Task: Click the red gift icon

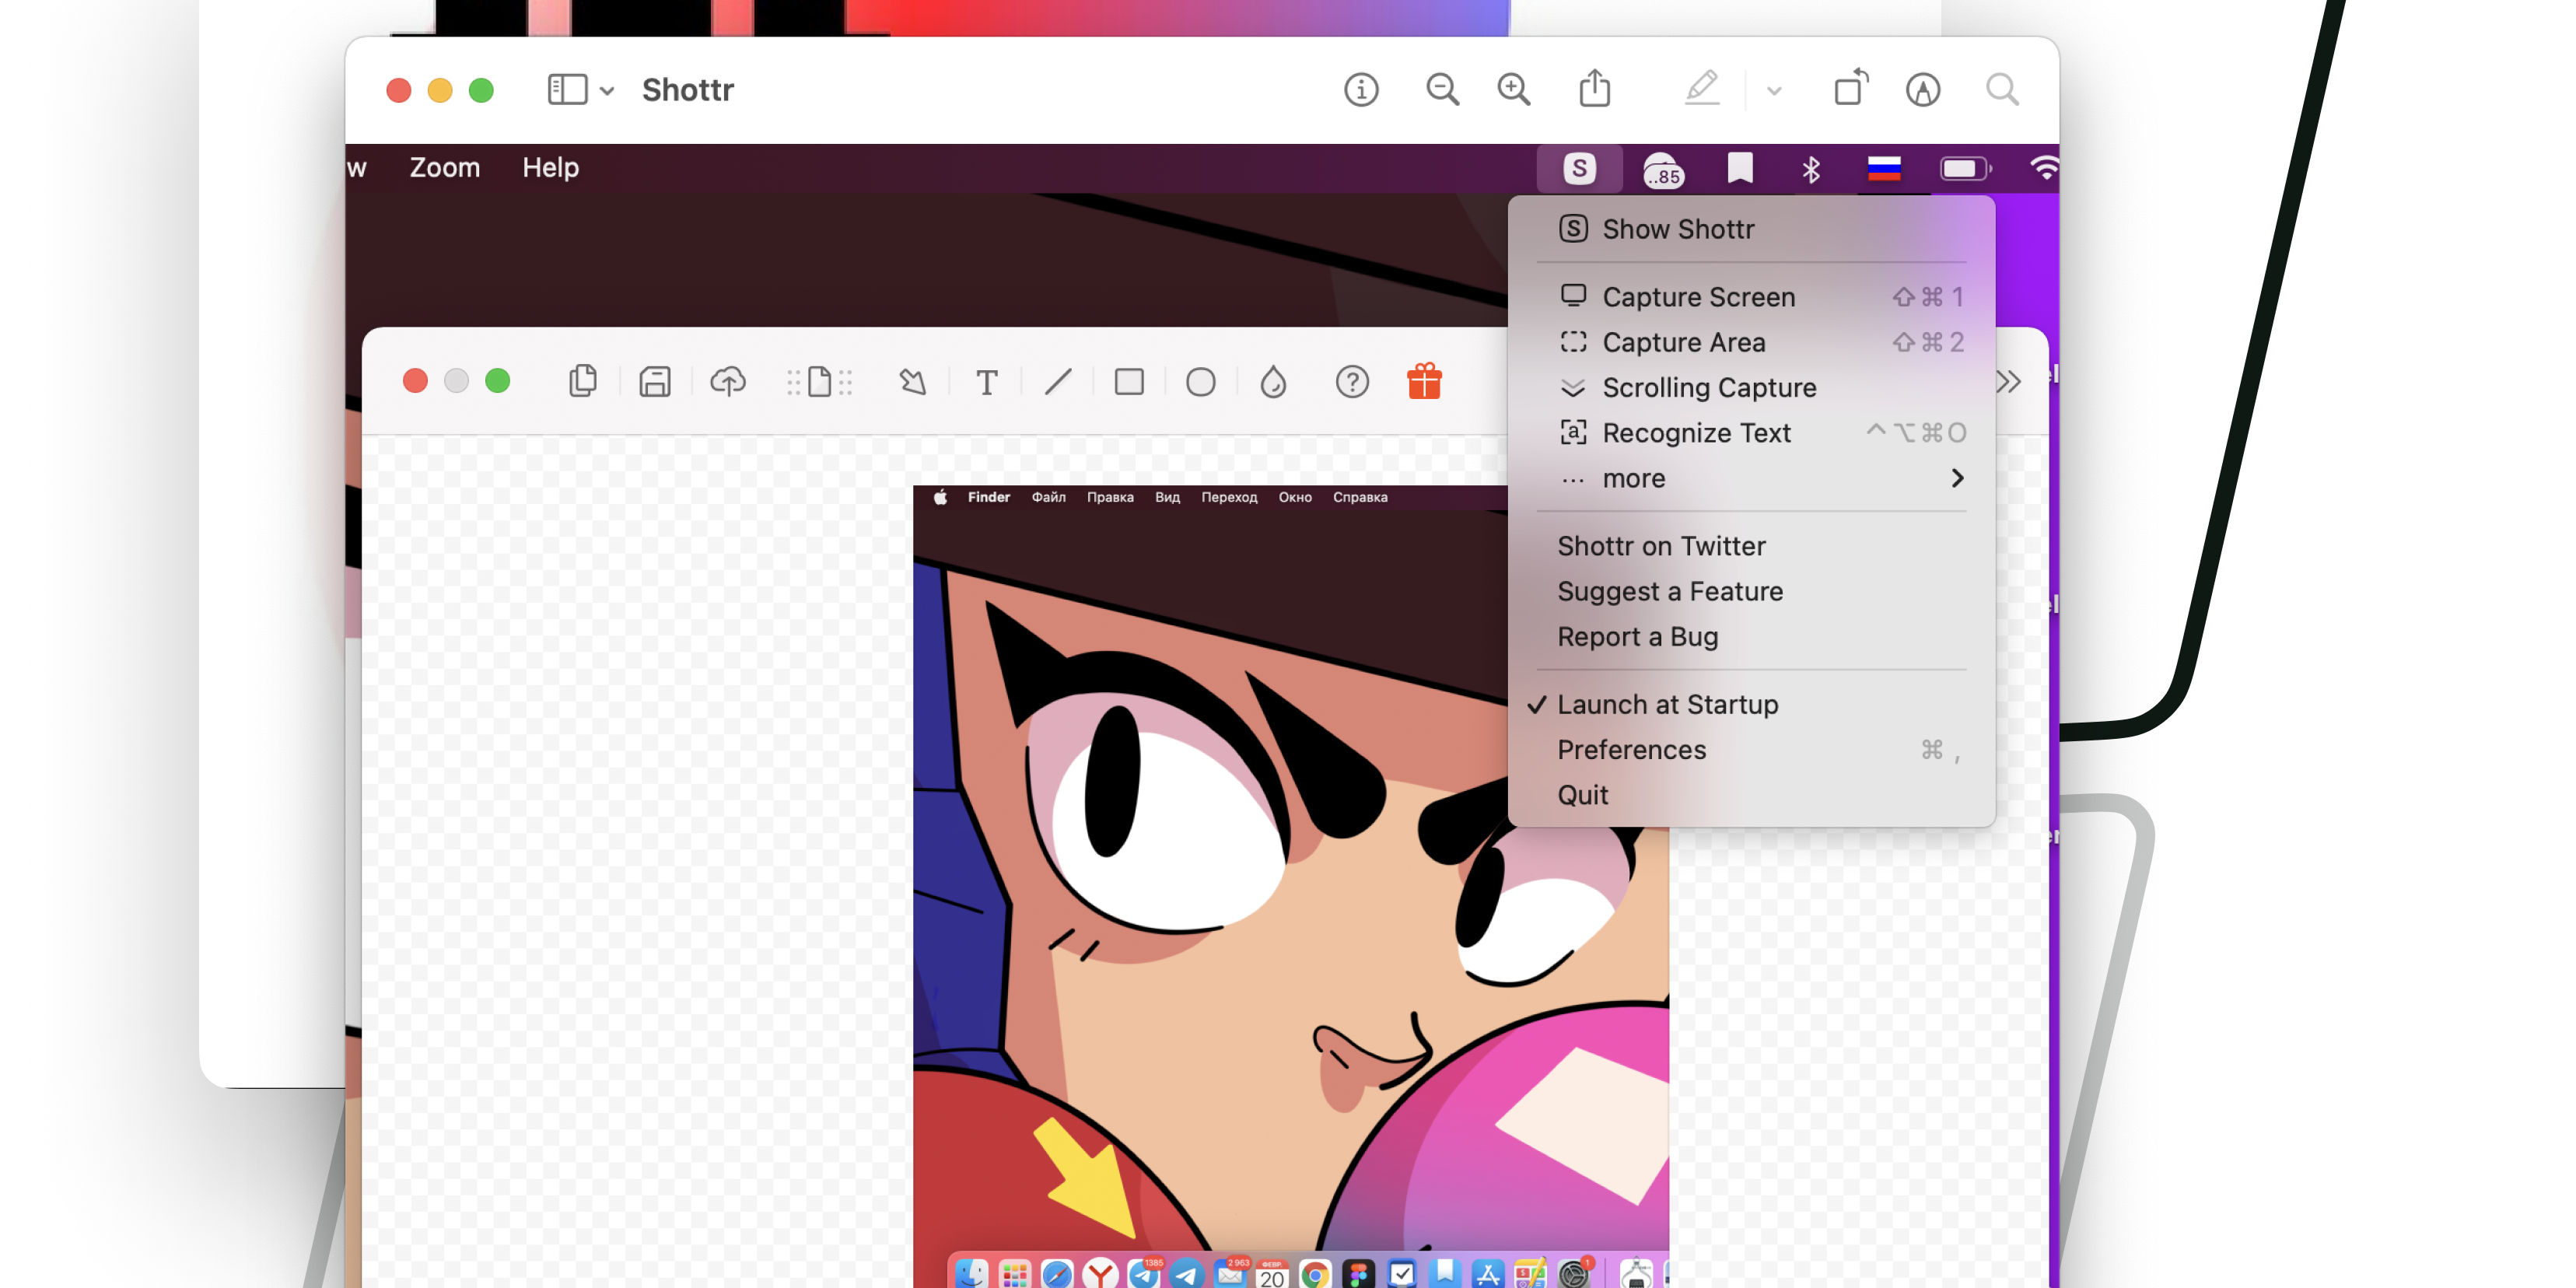Action: point(1424,382)
